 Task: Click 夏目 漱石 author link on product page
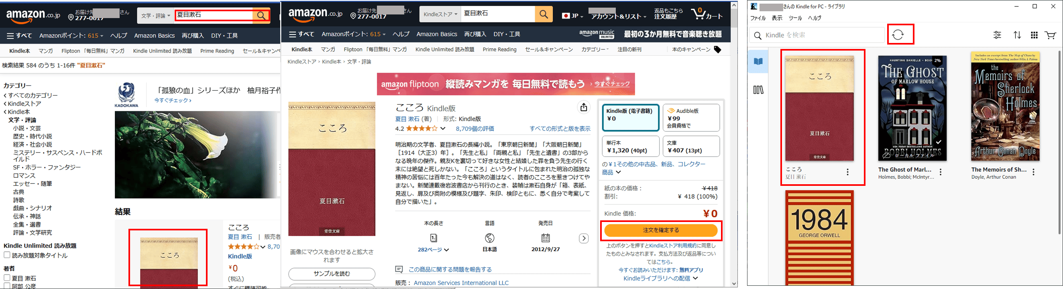coord(407,119)
